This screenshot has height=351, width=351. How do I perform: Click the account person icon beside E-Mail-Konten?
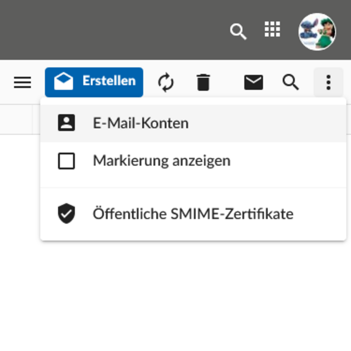pyautogui.click(x=66, y=123)
